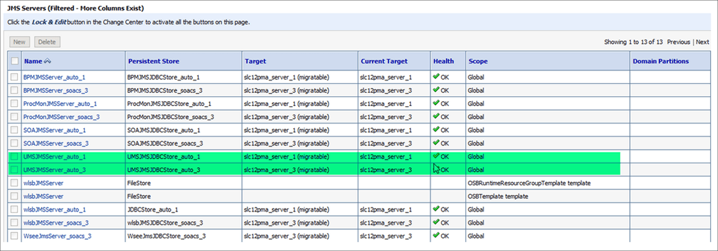Go to Previous page link
Screen dimensions: 718x251
coord(678,42)
